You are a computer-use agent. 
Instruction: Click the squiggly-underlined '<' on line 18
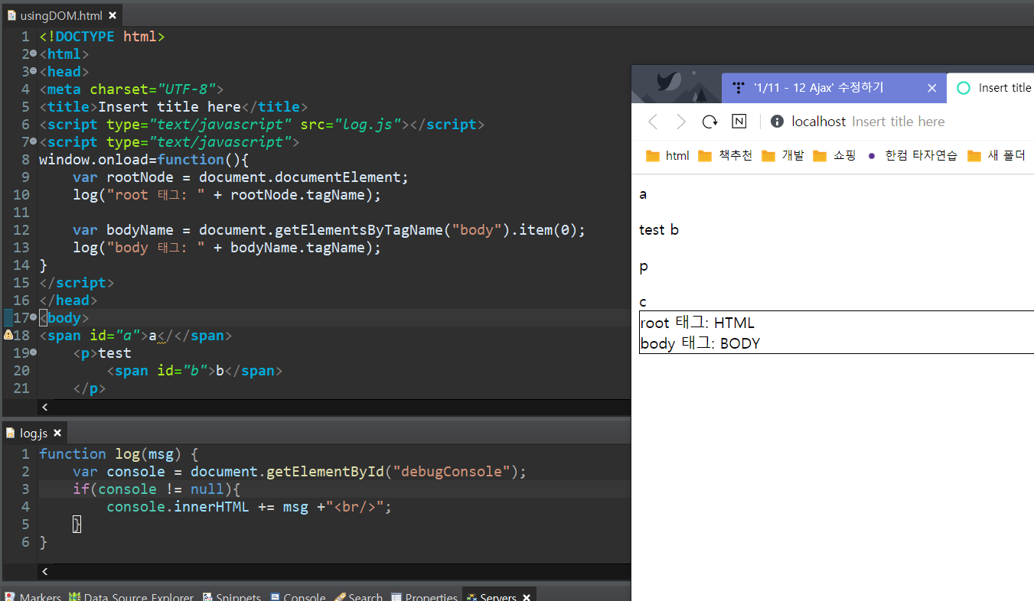(161, 336)
